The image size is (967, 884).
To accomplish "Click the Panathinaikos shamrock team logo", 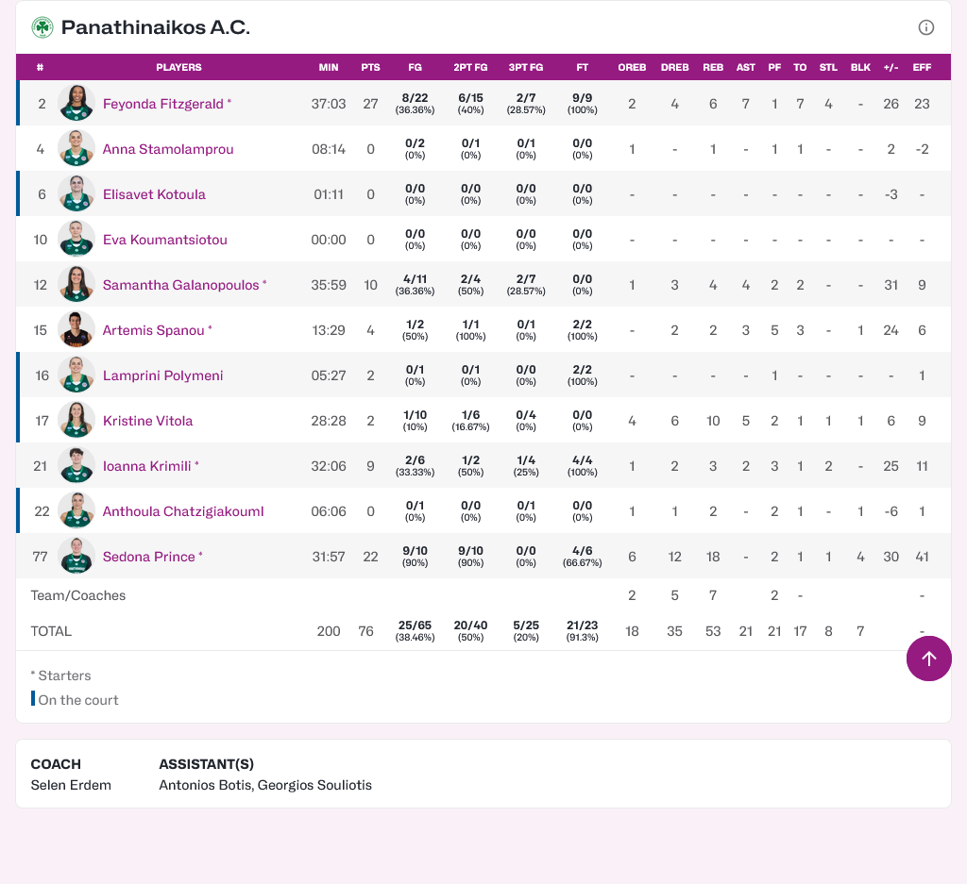I will coord(42,27).
